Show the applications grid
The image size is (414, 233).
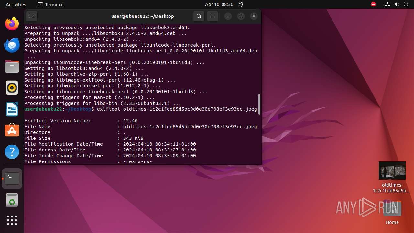coord(12,220)
